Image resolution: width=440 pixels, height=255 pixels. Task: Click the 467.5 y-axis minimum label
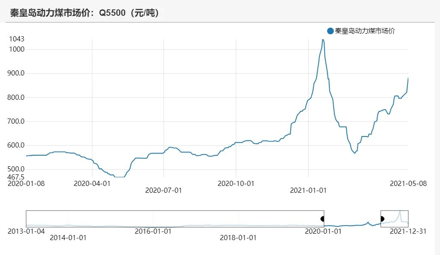[x=16, y=177]
